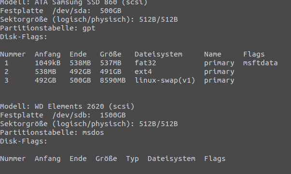Click the msftdata flag text
The image size is (291, 174).
pos(261,63)
